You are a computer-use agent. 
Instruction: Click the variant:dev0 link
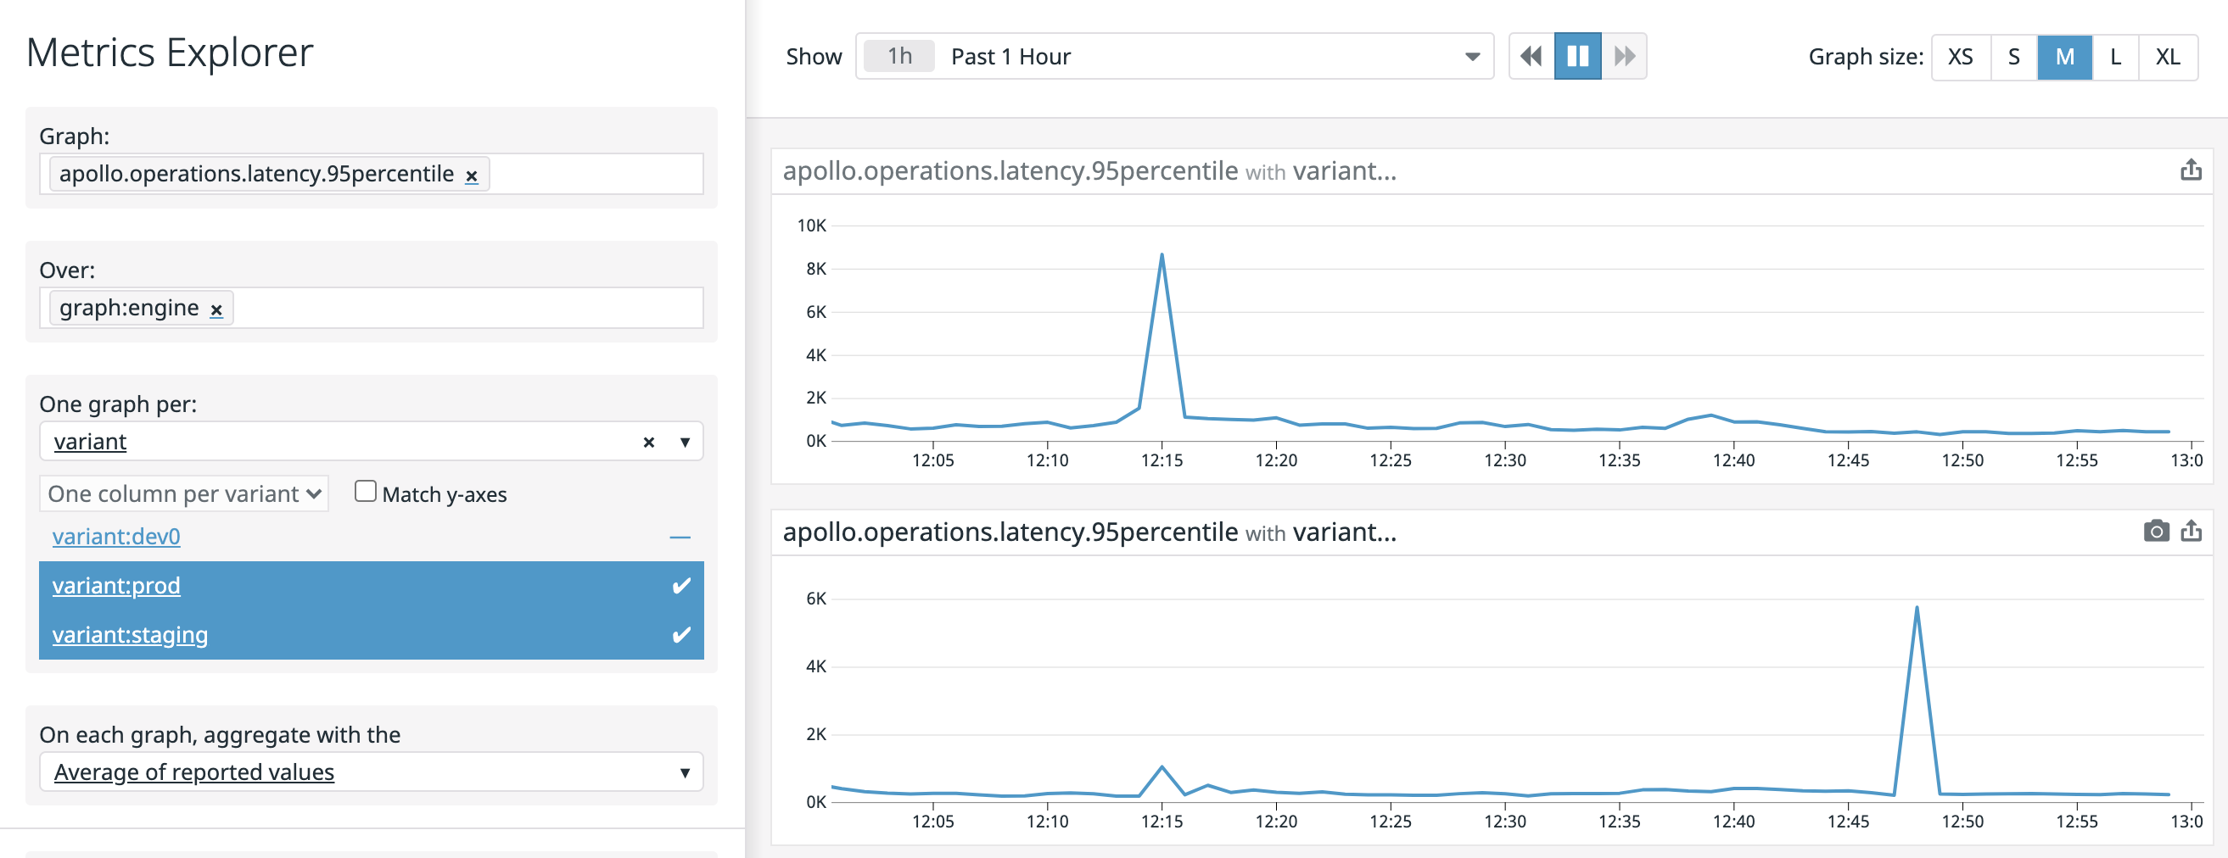116,537
